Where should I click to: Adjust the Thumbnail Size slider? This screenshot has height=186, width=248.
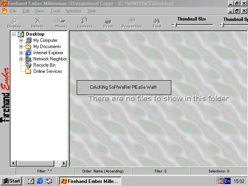tap(176, 25)
